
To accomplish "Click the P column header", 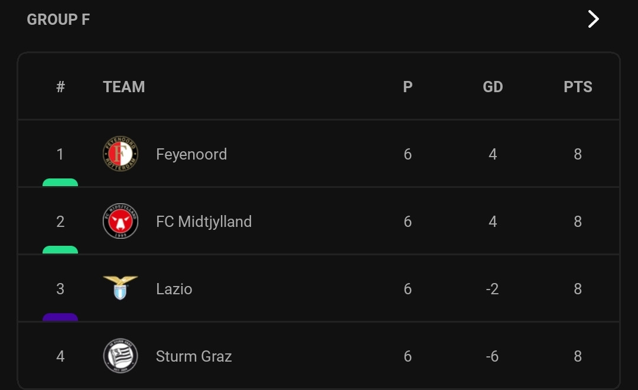I will (x=408, y=87).
